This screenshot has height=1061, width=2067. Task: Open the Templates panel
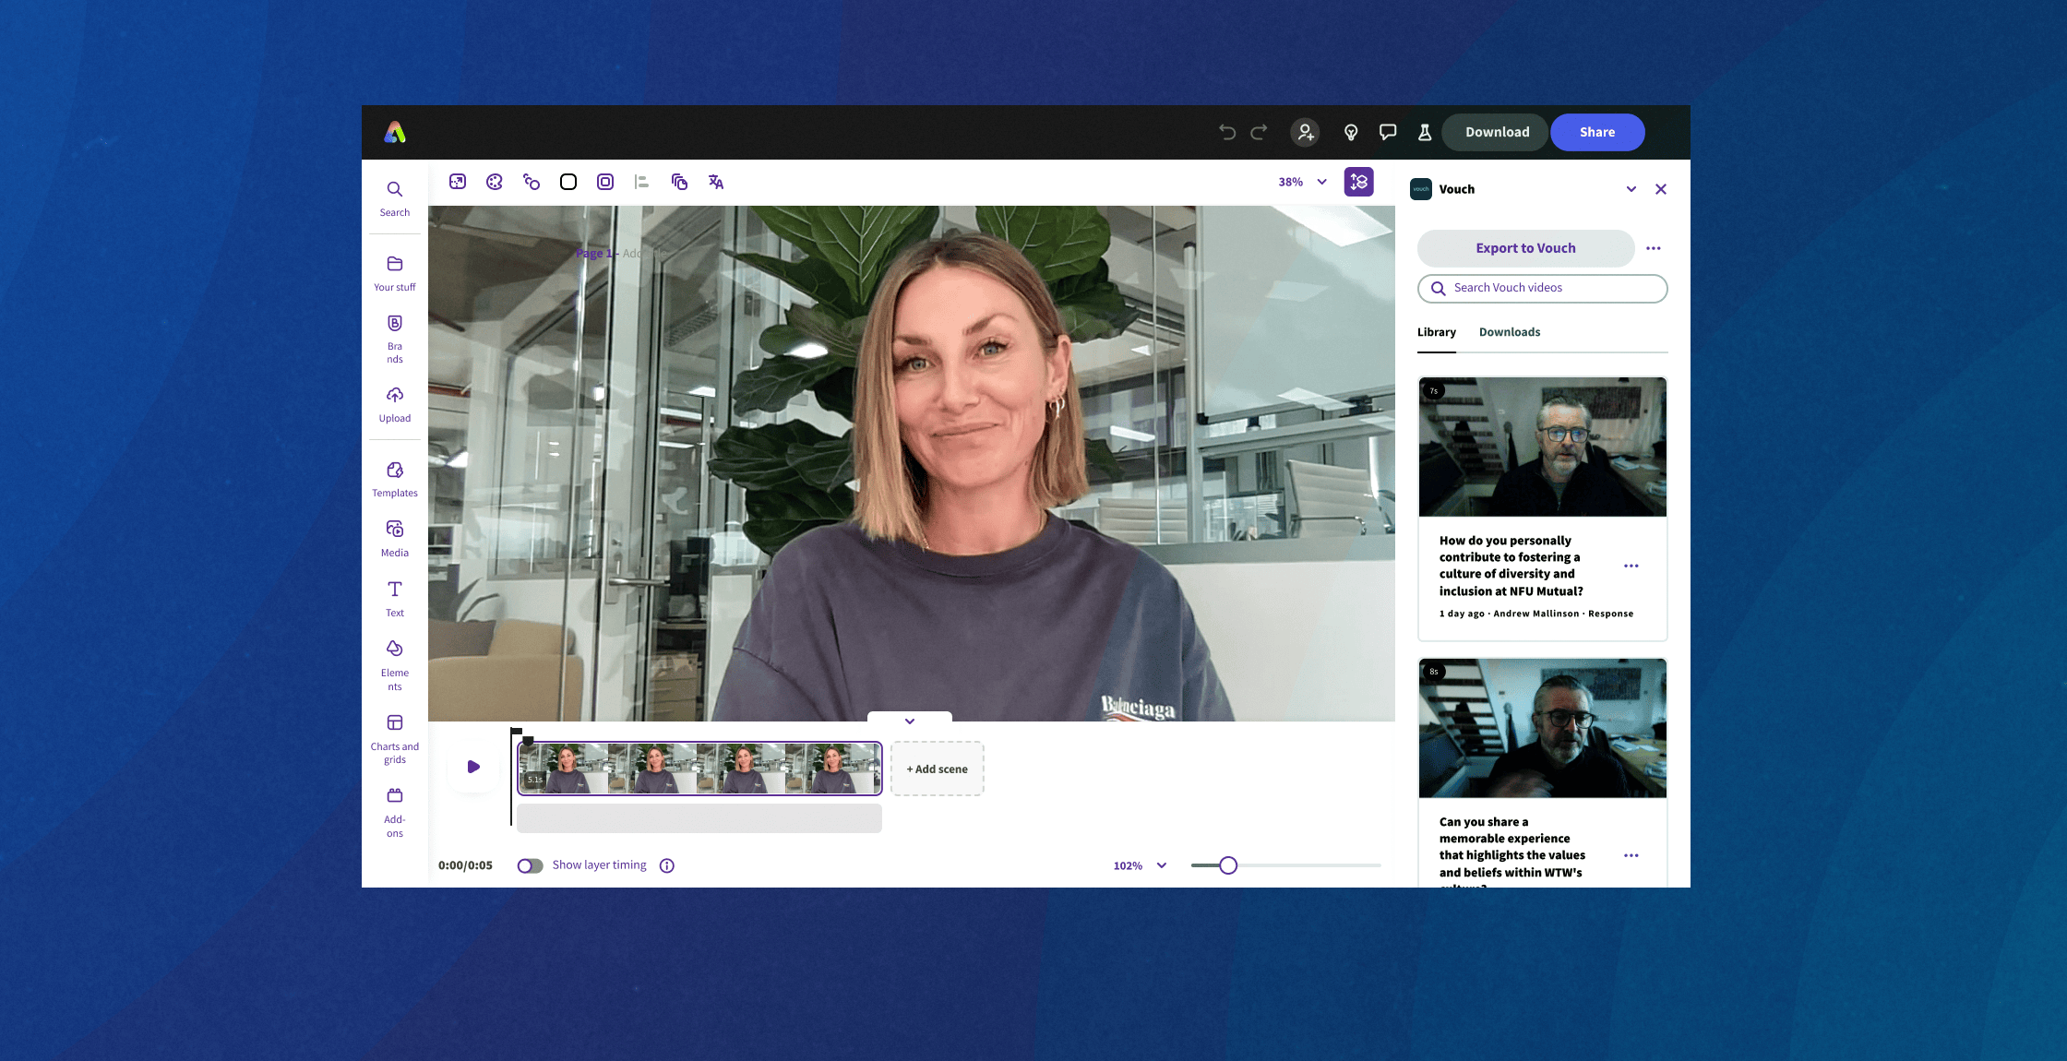tap(395, 480)
